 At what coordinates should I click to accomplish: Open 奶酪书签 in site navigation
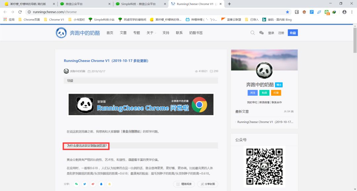coord(196,33)
